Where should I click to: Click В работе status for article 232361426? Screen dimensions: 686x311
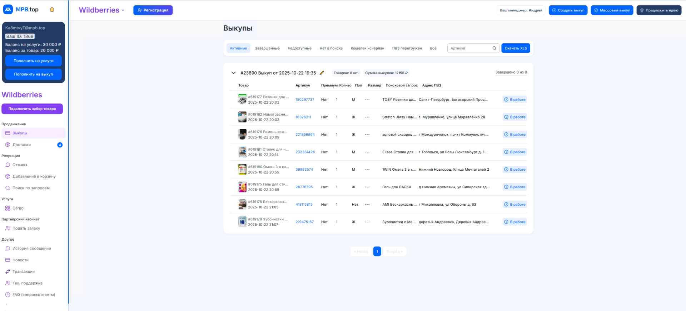click(x=514, y=152)
